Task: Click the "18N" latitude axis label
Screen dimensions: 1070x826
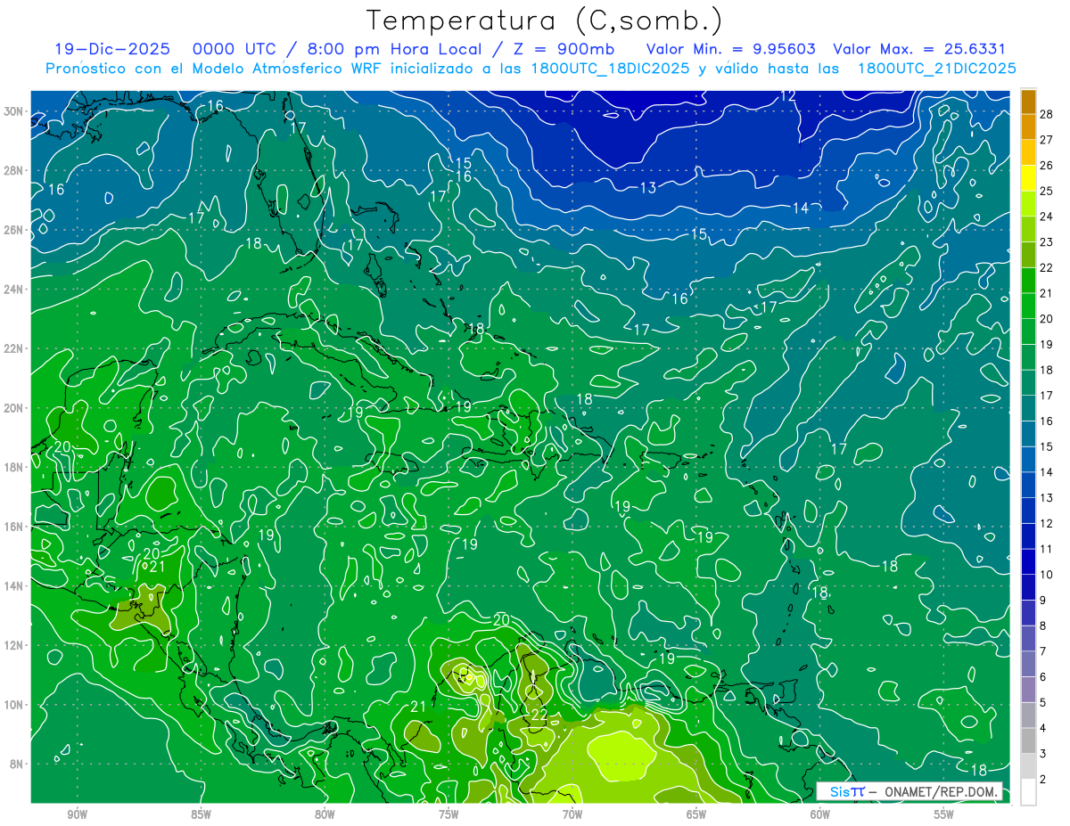Action: point(15,467)
